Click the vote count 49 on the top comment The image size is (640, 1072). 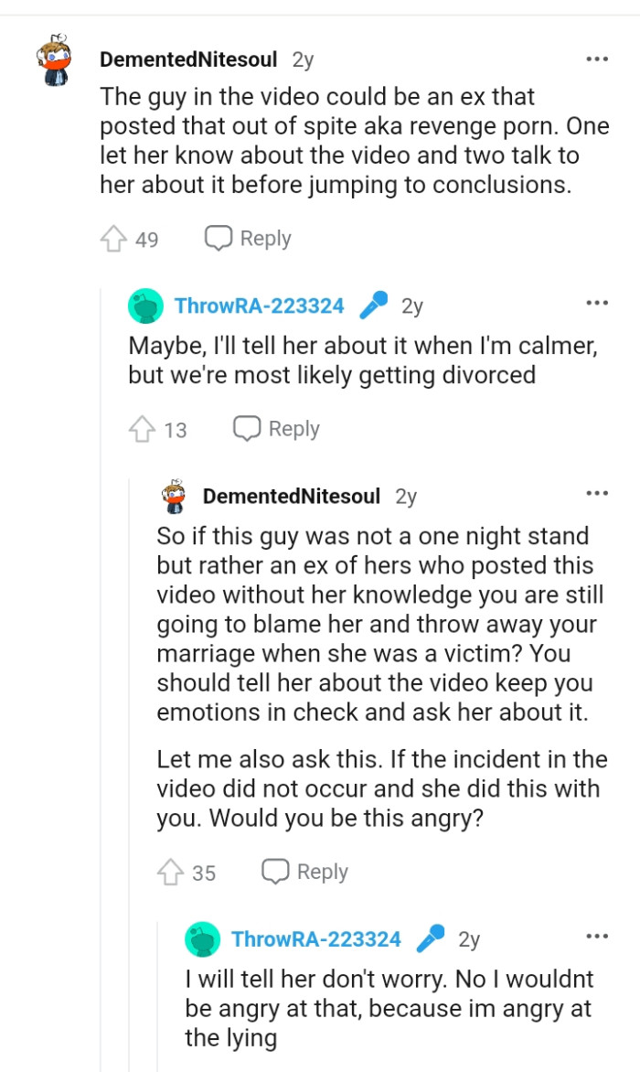(x=146, y=238)
